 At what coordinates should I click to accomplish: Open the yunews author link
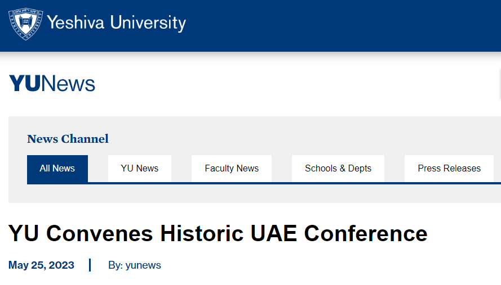[143, 265]
